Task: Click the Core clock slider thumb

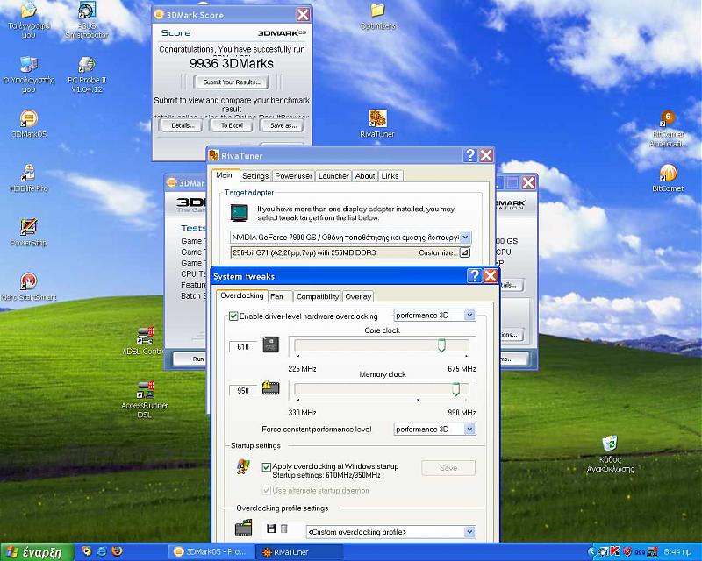Action: tap(441, 345)
